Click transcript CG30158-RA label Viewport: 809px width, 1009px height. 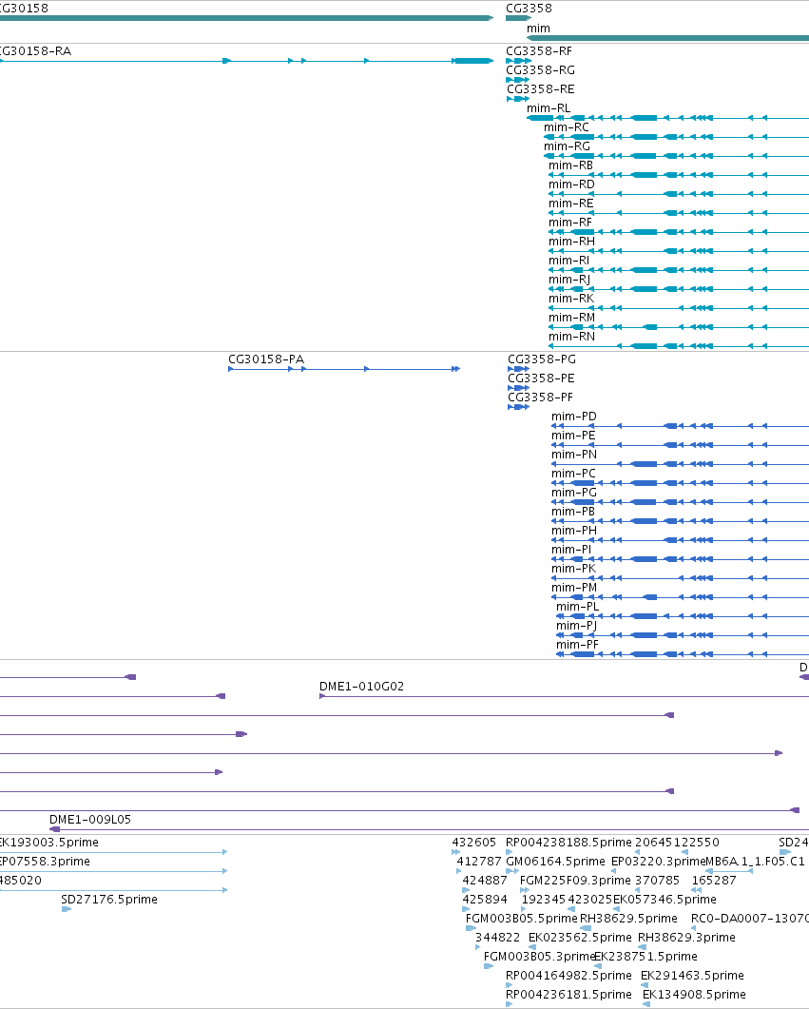[x=35, y=50]
